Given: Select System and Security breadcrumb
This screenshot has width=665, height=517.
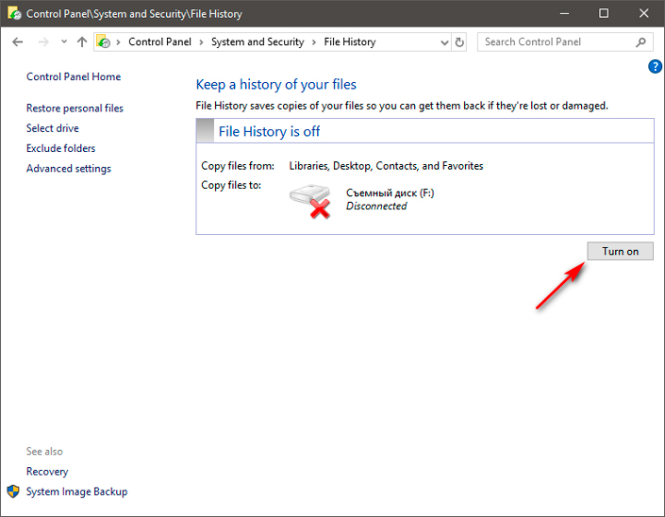Looking at the screenshot, I should (258, 42).
